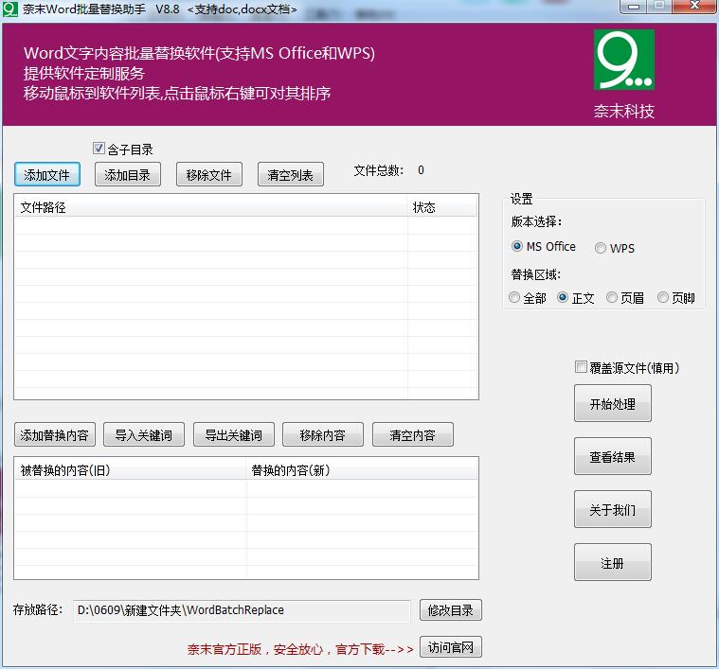719x669 pixels.
Task: Click the 移除内容 button
Action: [323, 434]
